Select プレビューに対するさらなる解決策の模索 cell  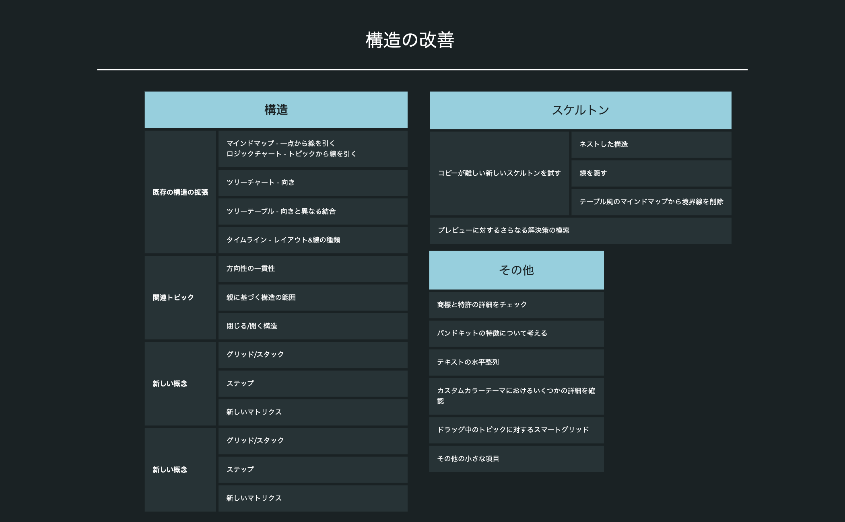tap(580, 230)
